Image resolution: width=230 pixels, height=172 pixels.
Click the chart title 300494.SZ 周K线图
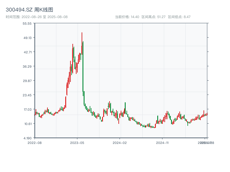click(x=29, y=10)
